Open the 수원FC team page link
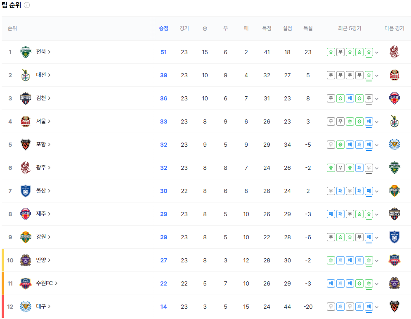Image resolution: width=411 pixels, height=319 pixels. (x=47, y=283)
